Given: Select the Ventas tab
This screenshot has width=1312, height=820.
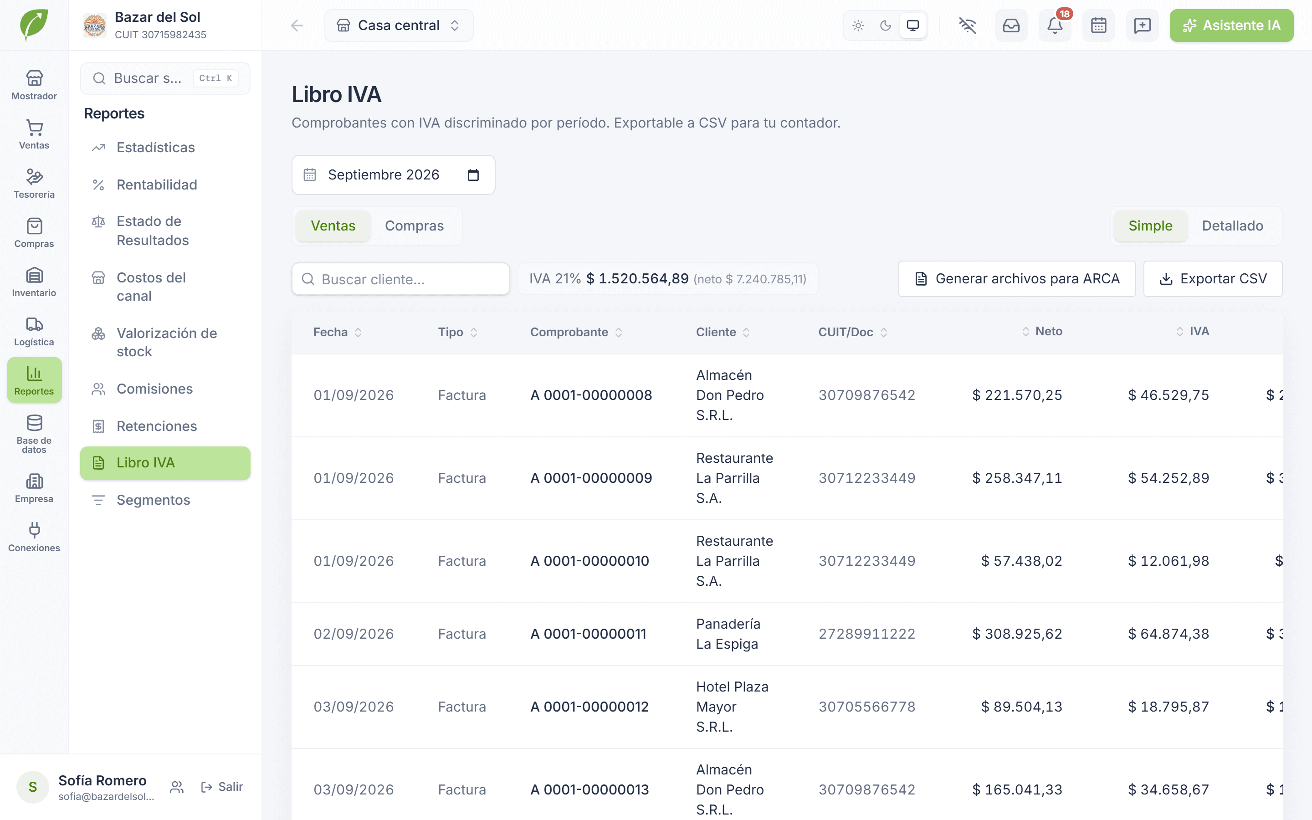Looking at the screenshot, I should [333, 225].
